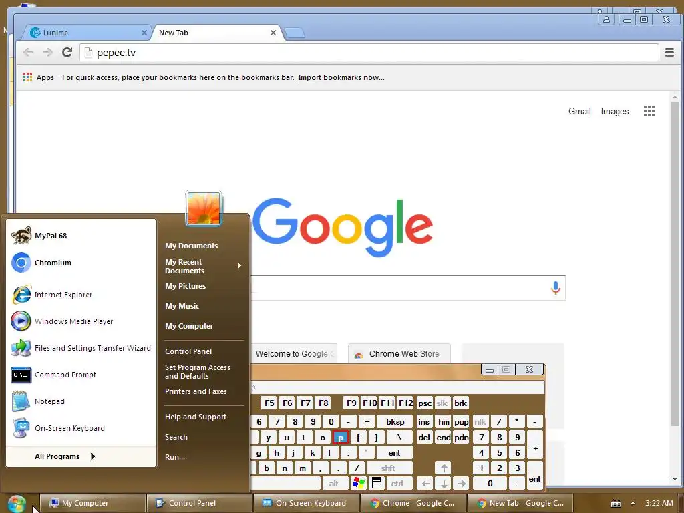684x513 pixels.
Task: Click the Start orb button
Action: tap(17, 504)
